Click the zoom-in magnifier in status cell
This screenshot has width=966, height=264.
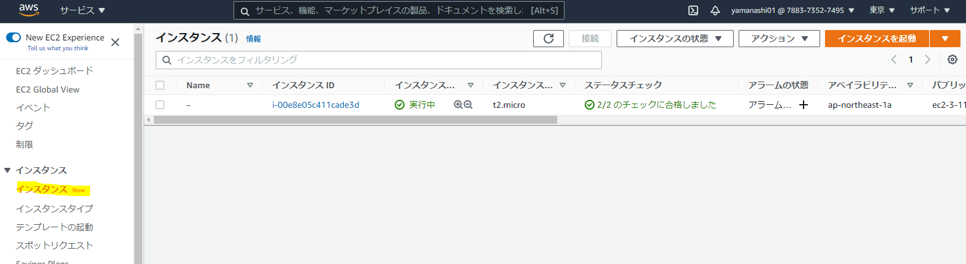(x=458, y=105)
